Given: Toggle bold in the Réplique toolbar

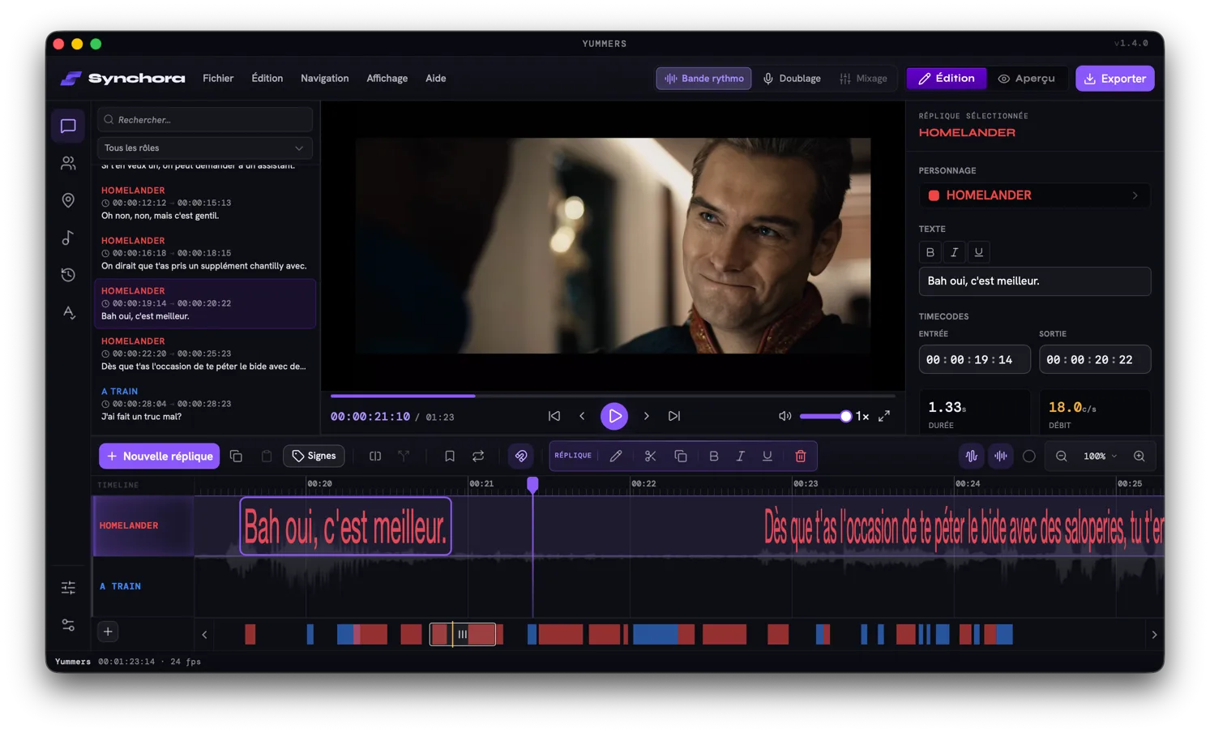Looking at the screenshot, I should tap(714, 457).
